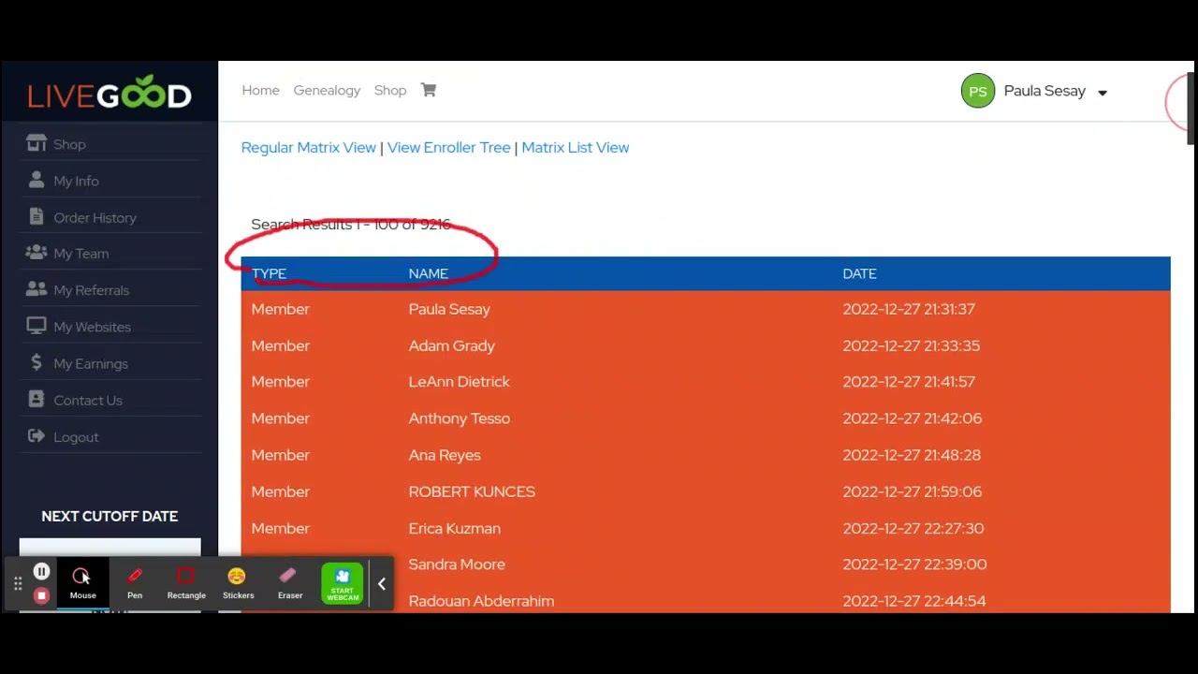Open the Regular Matrix View link

click(308, 147)
